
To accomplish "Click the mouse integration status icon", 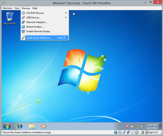I will pyautogui.click(x=143, y=132).
